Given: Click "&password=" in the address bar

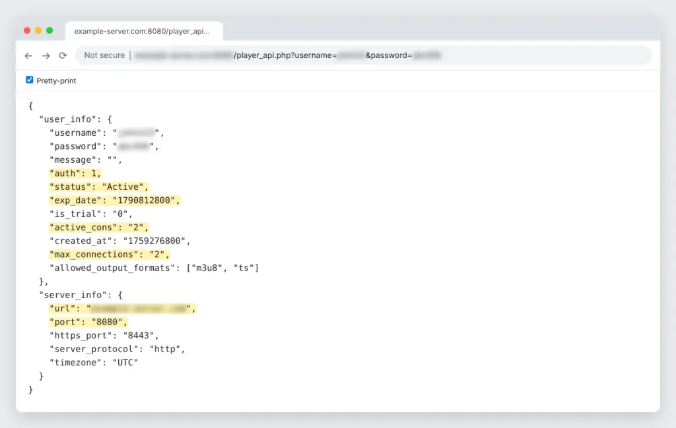Looking at the screenshot, I should tap(389, 55).
